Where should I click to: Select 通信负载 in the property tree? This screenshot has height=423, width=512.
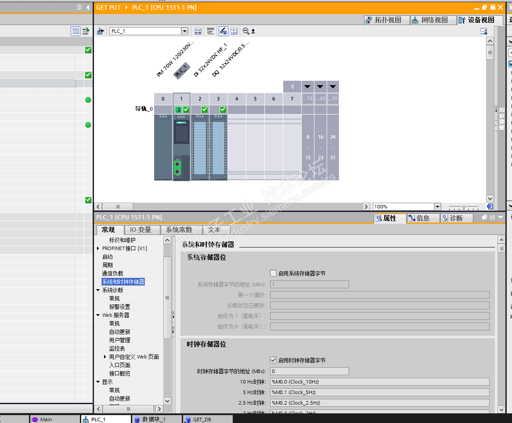(x=113, y=273)
